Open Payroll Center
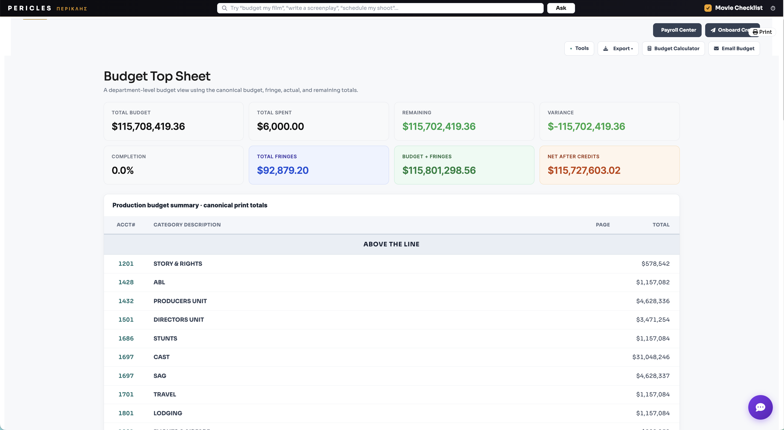 (x=677, y=30)
